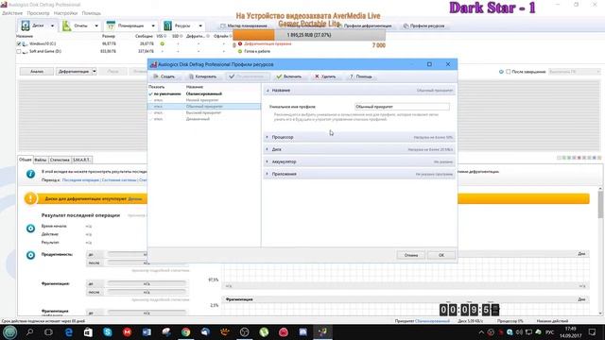Screen dimensions: 605x340
Task: Select the Высокий приоритет profile row
Action: (204, 112)
